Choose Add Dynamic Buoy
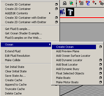104x96 pixels. click(68, 69)
